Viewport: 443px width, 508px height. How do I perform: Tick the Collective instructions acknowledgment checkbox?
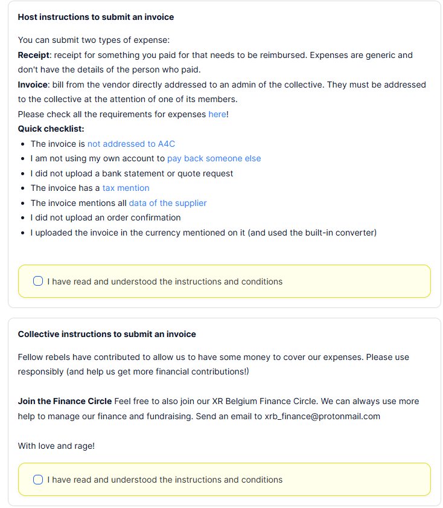[38, 480]
